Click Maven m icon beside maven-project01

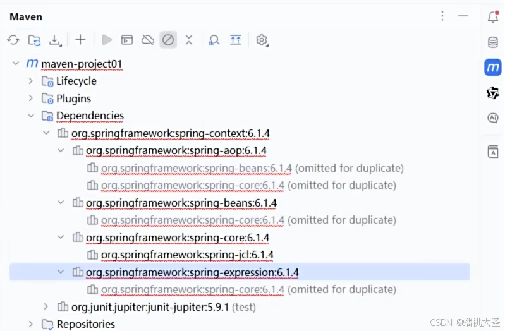32,63
